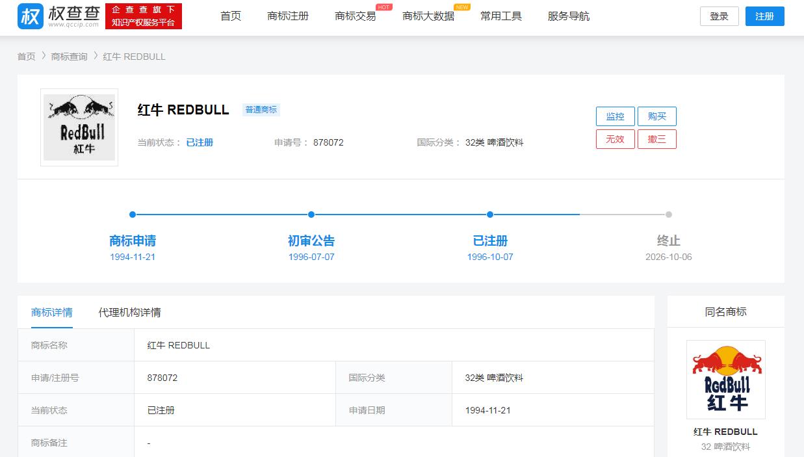
Task: Select the 商标详情 tab
Action: point(52,312)
